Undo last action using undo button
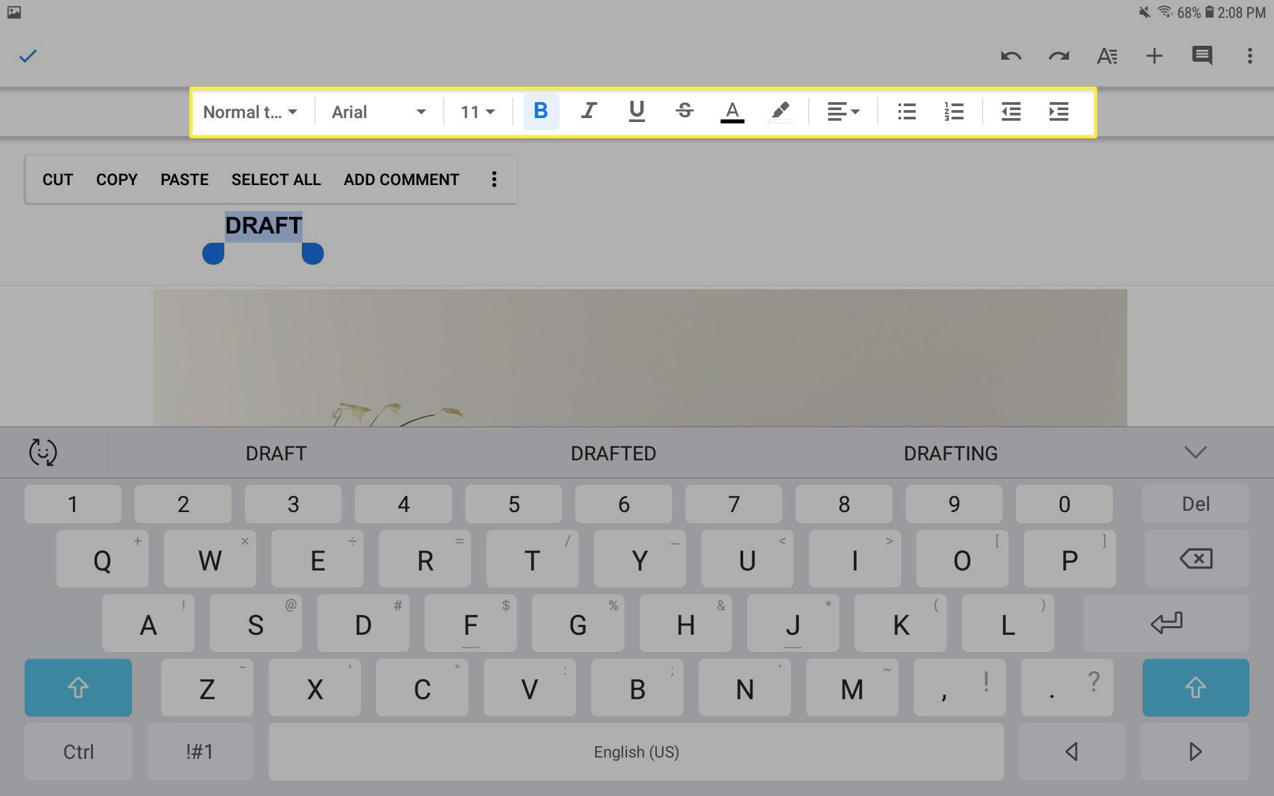1274x796 pixels. 1010,55
